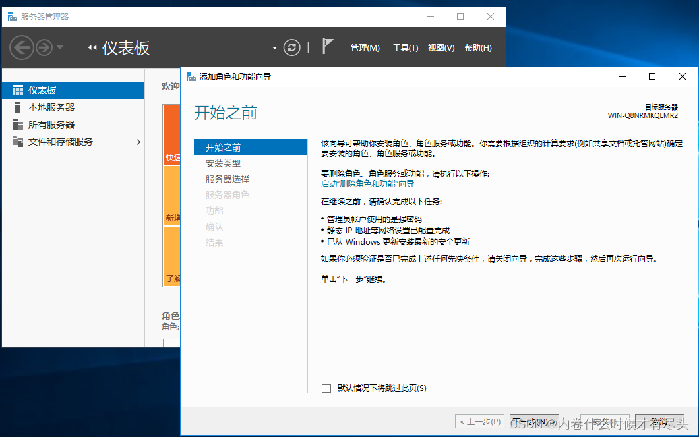Click the server name WIN-Q8NRMKQEMR2 text
699x437 pixels.
point(642,115)
